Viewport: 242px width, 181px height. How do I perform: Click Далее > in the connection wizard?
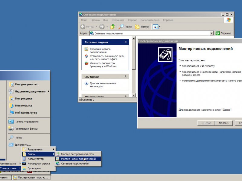(x=224, y=123)
